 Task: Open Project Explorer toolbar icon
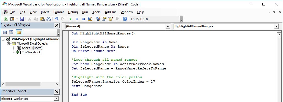[x=98, y=19]
